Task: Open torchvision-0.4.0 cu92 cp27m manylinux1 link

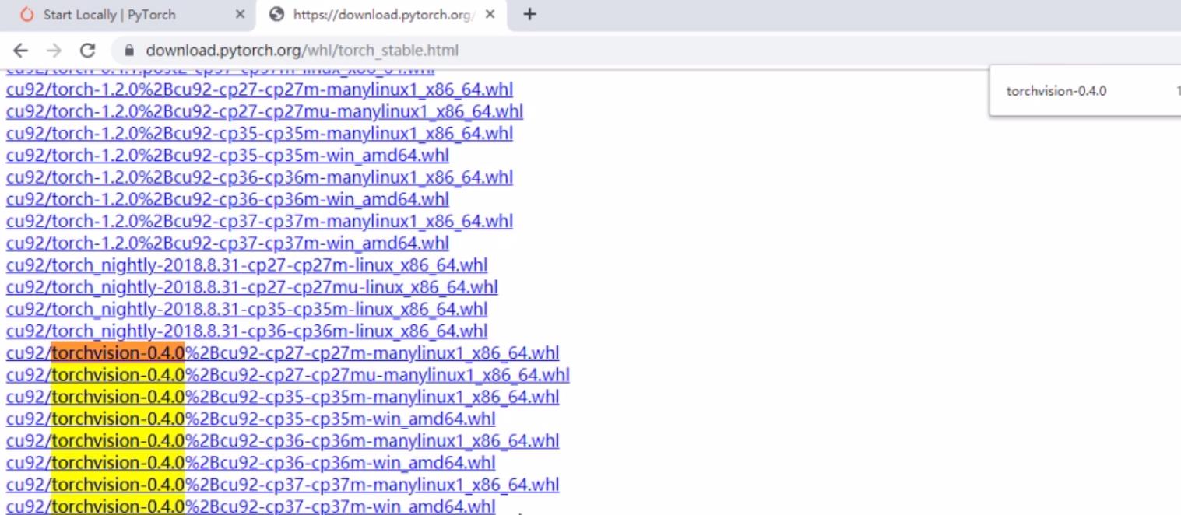Action: [283, 353]
